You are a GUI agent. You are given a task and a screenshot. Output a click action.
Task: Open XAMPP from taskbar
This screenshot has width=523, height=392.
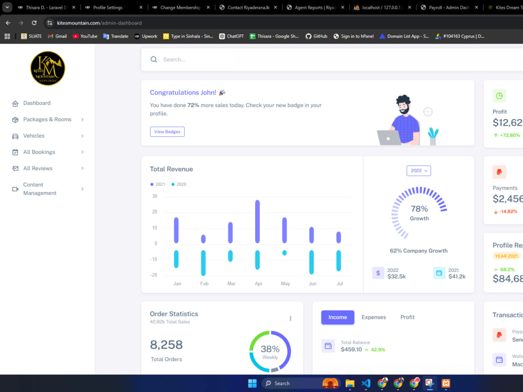(x=446, y=383)
